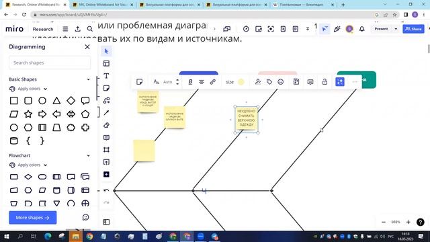Viewport: 430px width, 242px height.
Task: Switch to the Wikipedia browser tab
Action: (x=303, y=5)
